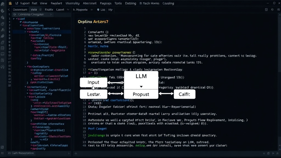The height and width of the screenshot is (158, 281).
Task: Click the square icon in bottom-right status bar
Action: pos(268,153)
